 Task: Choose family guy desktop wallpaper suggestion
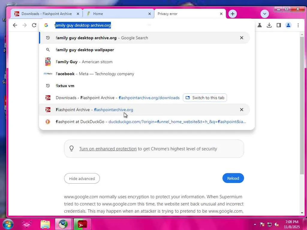145,50
